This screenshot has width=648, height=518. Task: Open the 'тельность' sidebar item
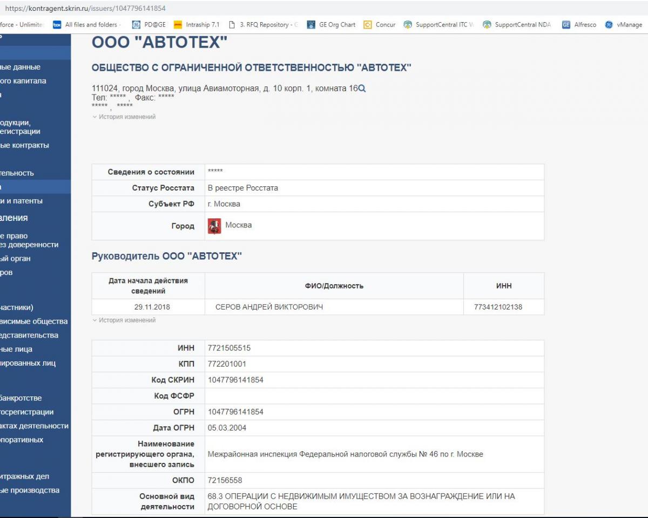coord(17,173)
